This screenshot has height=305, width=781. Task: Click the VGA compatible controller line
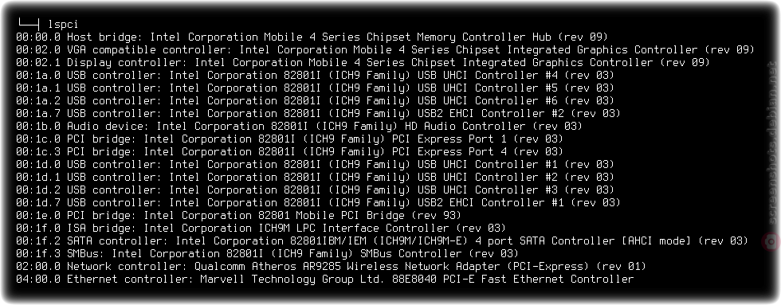point(385,49)
